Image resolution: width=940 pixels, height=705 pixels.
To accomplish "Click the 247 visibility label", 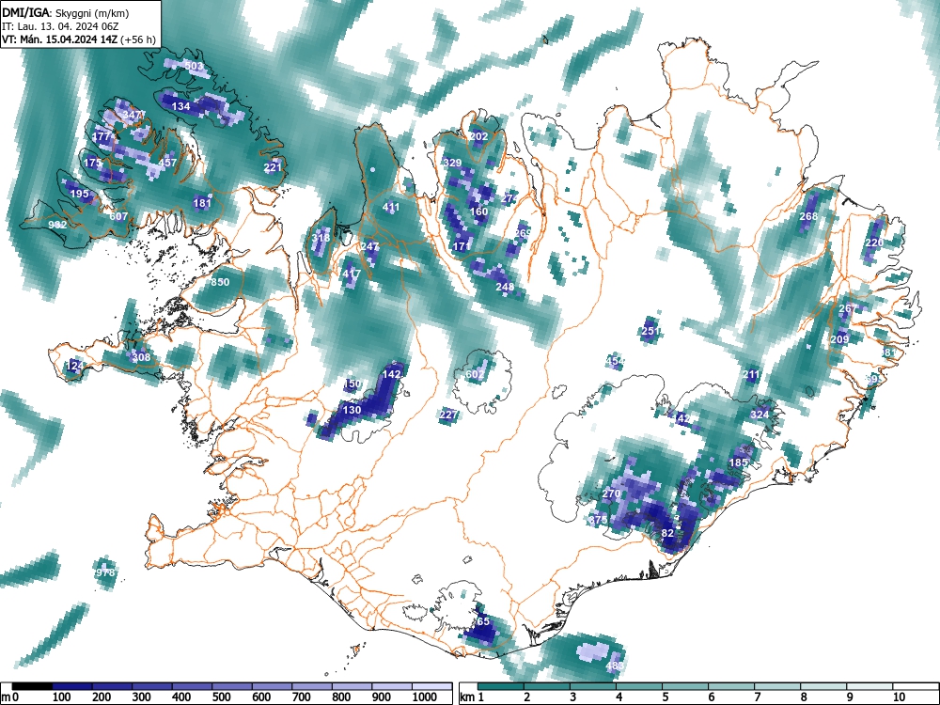I will point(369,245).
